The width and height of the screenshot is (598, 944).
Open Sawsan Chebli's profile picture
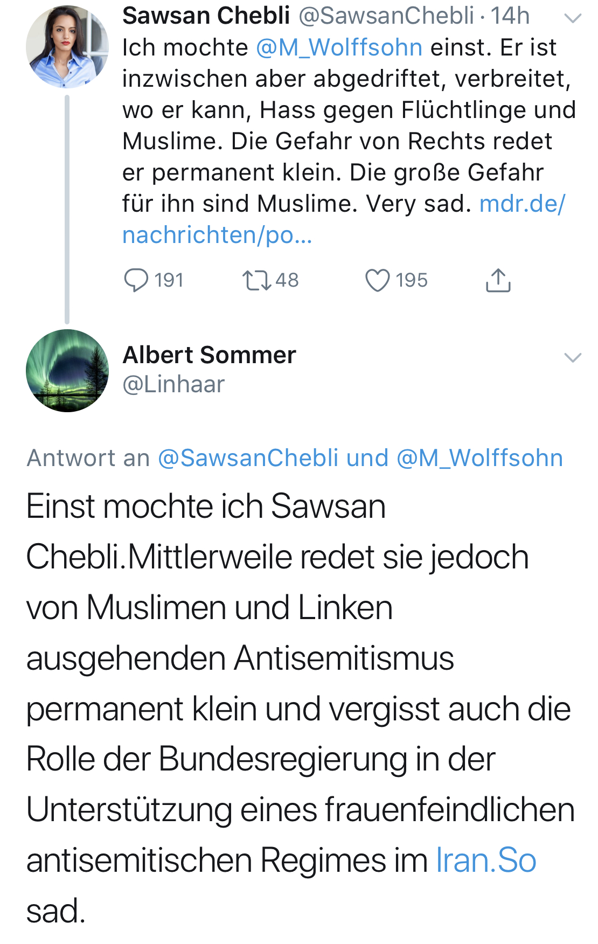67,47
